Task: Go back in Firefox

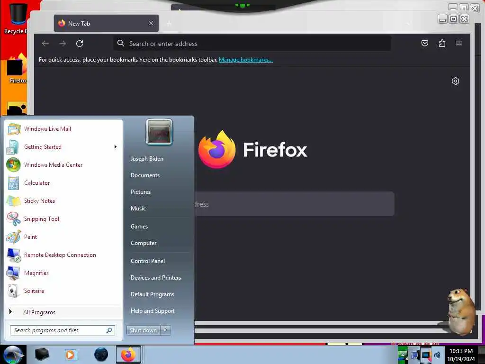Action: (x=45, y=43)
